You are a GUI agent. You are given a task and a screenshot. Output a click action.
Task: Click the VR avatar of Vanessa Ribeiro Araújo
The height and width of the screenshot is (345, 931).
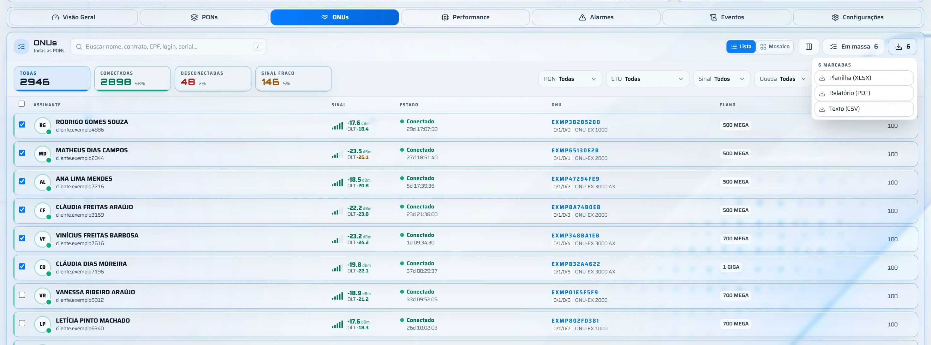(43, 295)
